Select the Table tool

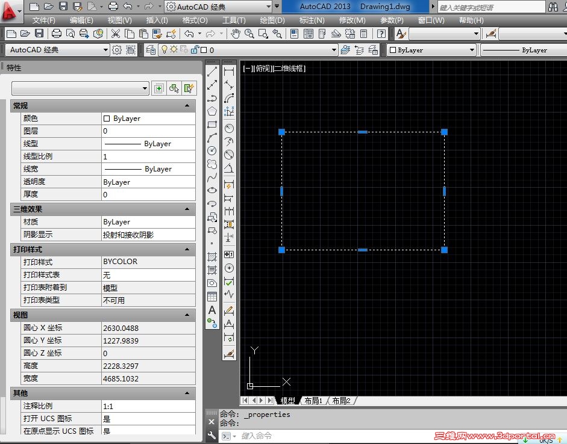click(212, 297)
